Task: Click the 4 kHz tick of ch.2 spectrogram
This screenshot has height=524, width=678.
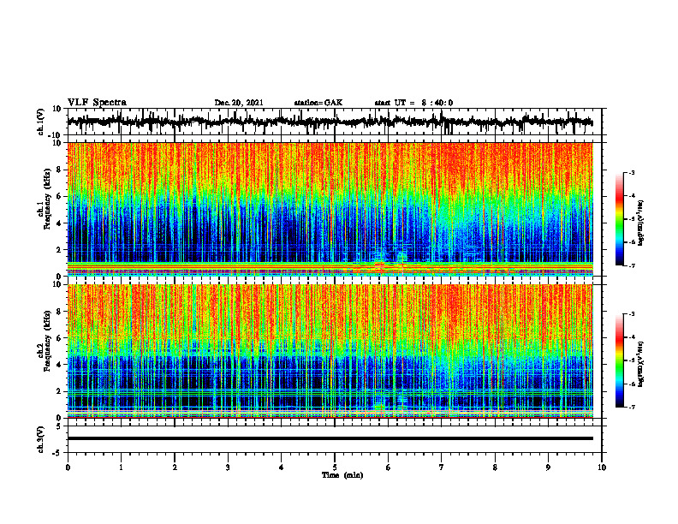Action: 59,365
